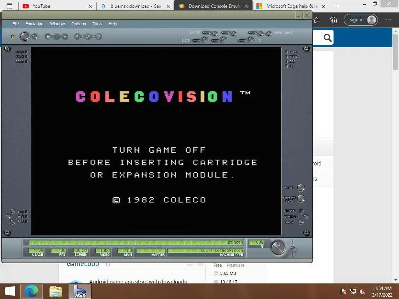Click the link-shaped toolbar icon before wrench

coord(78,37)
